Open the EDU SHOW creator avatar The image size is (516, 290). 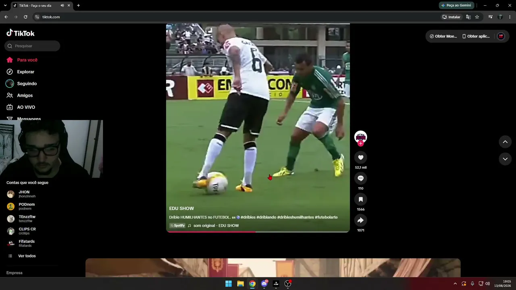(x=360, y=137)
